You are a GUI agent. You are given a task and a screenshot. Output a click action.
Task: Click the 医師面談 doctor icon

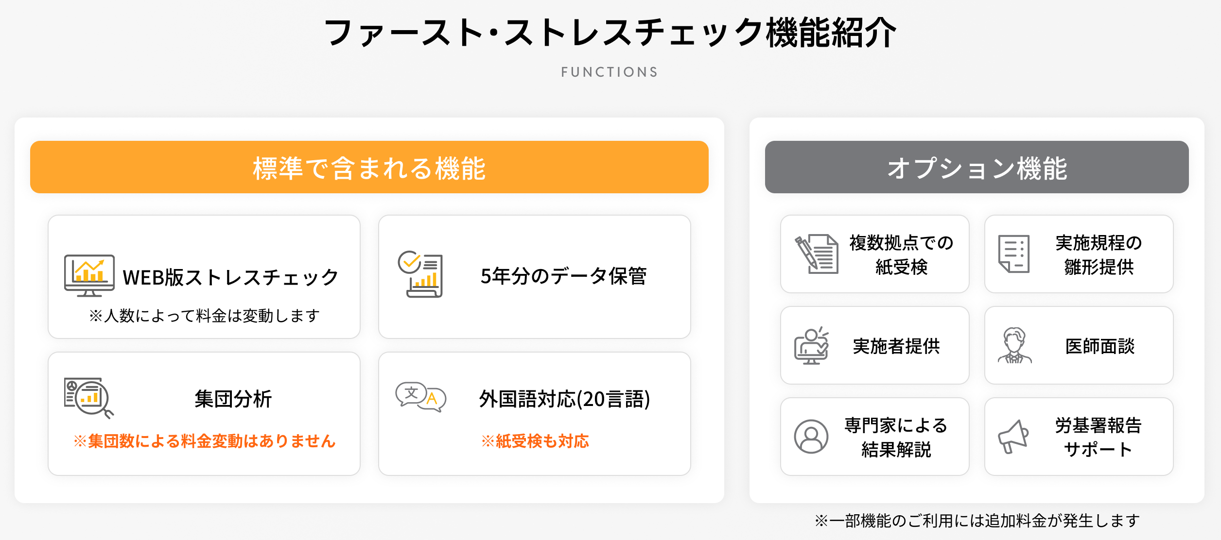click(x=1014, y=345)
